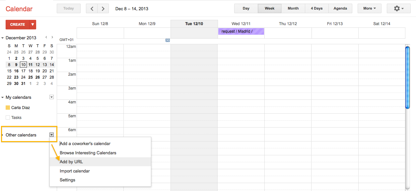Image resolution: width=416 pixels, height=191 pixels.
Task: Show previous month in mini calendar
Action: (x=46, y=37)
